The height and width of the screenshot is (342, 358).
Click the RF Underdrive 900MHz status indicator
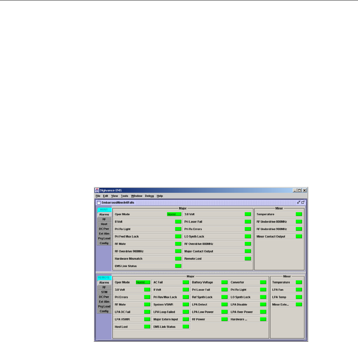point(299,229)
